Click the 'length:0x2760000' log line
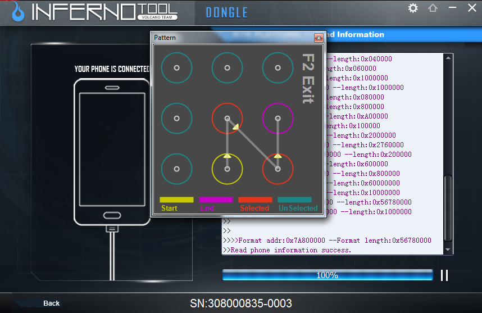Viewport: 482px width, 313px height. click(365, 145)
